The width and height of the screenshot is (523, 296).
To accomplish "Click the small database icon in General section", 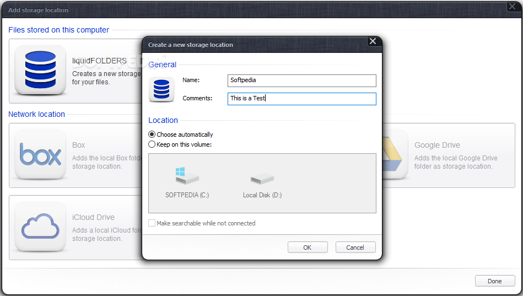I will click(161, 89).
